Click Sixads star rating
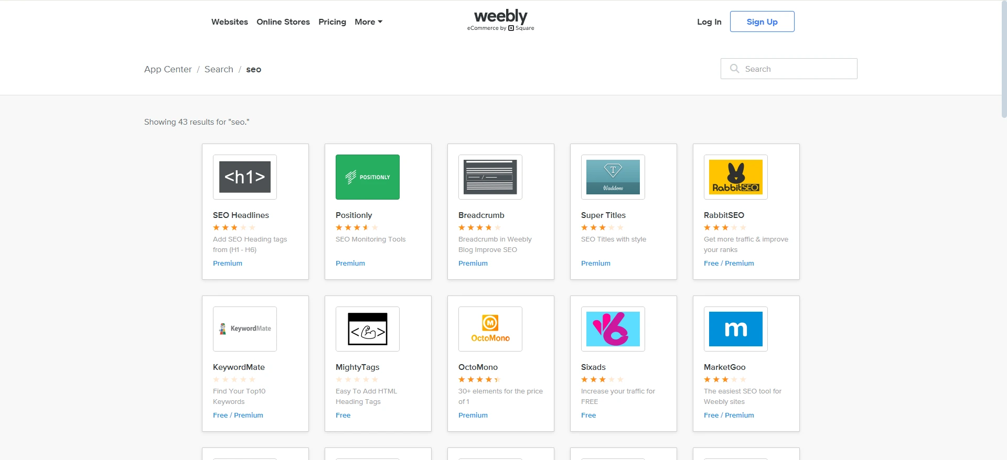This screenshot has height=460, width=1007. (x=602, y=379)
